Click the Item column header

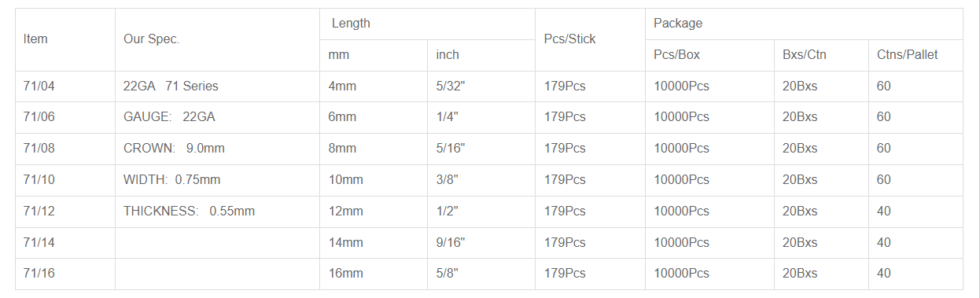[x=65, y=39]
